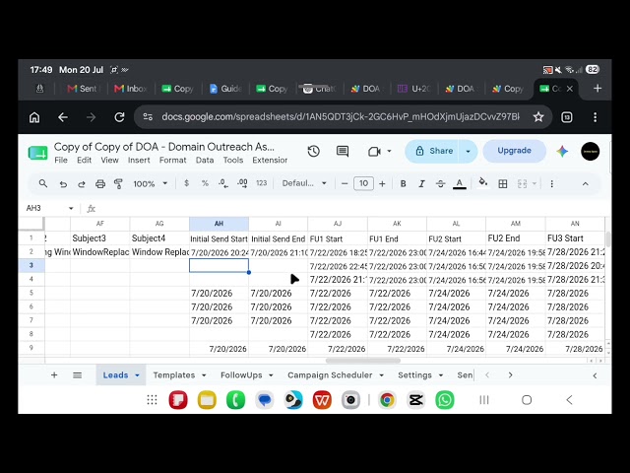Open the Edit menu
This screenshot has width=630, height=473.
[85, 160]
